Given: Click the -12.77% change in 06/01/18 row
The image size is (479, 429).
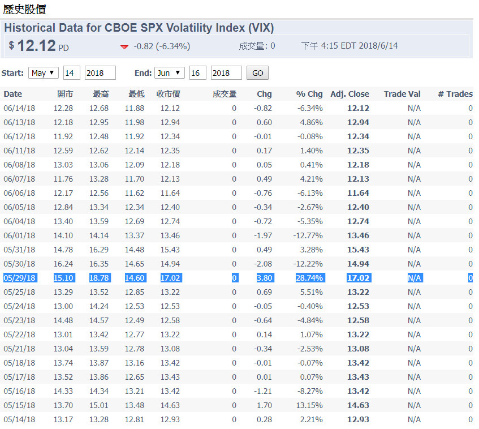Looking at the screenshot, I should pyautogui.click(x=308, y=235).
